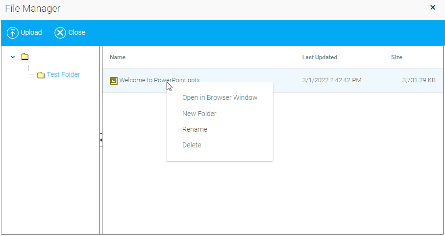Collapse the root folder tree node

(13, 57)
